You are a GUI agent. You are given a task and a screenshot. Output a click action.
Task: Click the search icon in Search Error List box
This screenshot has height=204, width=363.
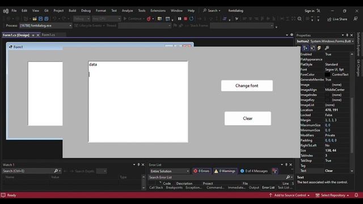(288, 177)
